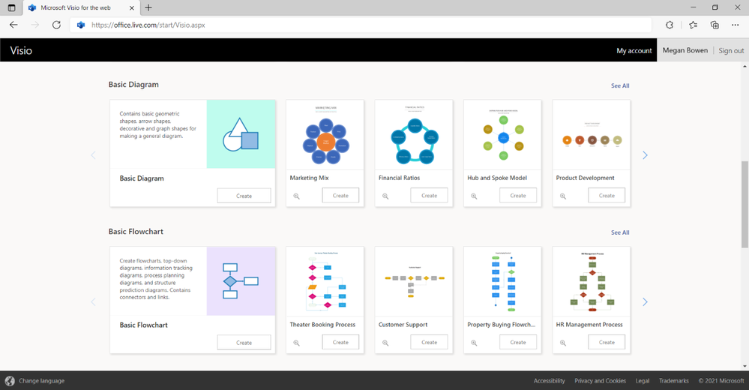See all Basic Flowchart templates
The height and width of the screenshot is (390, 749).
click(620, 232)
